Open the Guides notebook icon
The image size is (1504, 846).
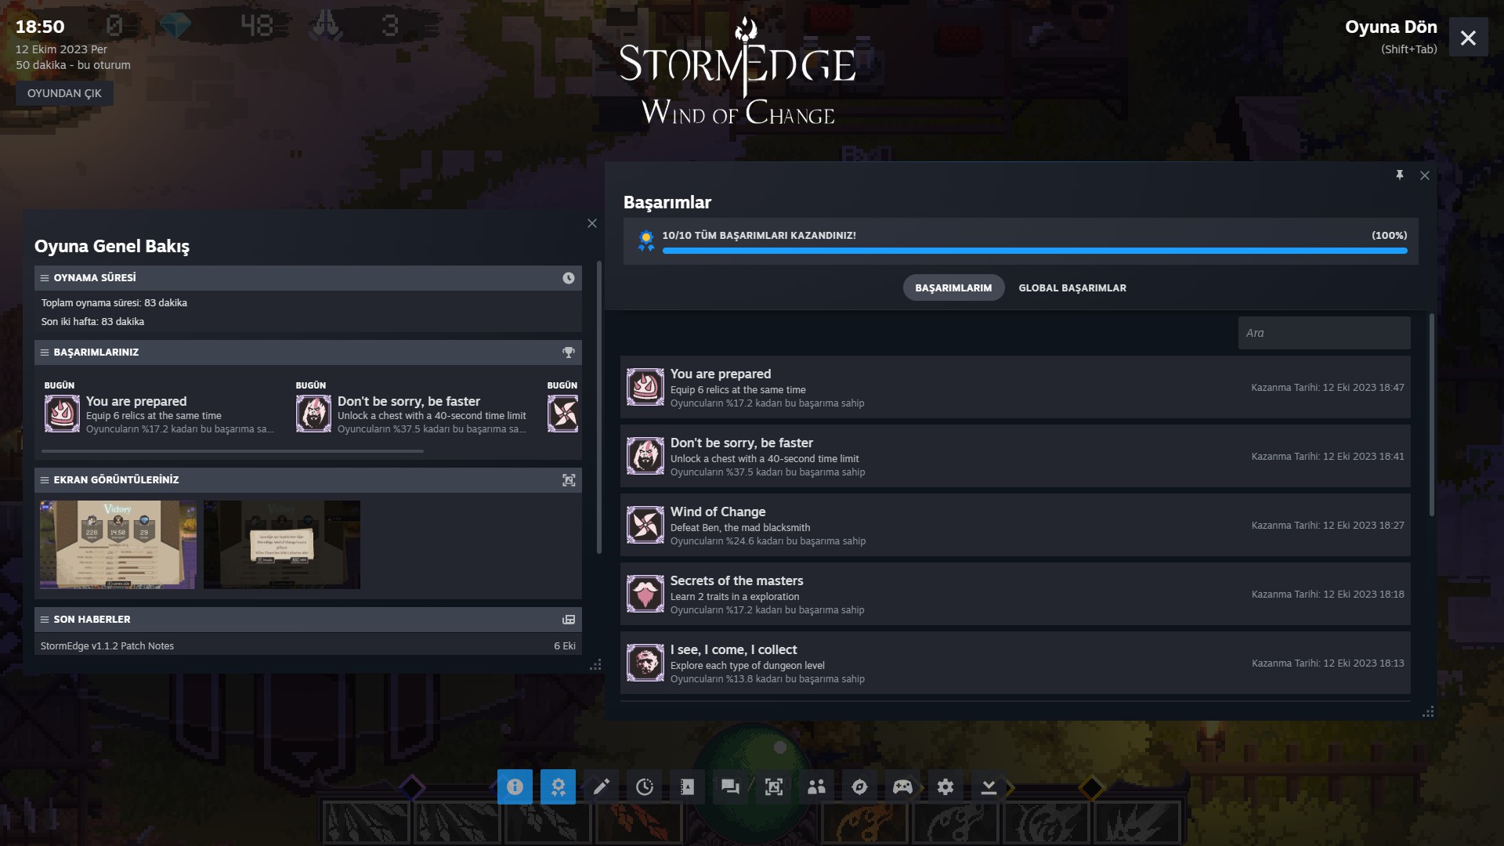point(687,787)
